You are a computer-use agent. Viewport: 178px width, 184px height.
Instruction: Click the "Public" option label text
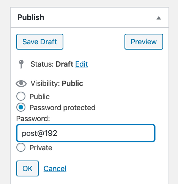(39, 97)
